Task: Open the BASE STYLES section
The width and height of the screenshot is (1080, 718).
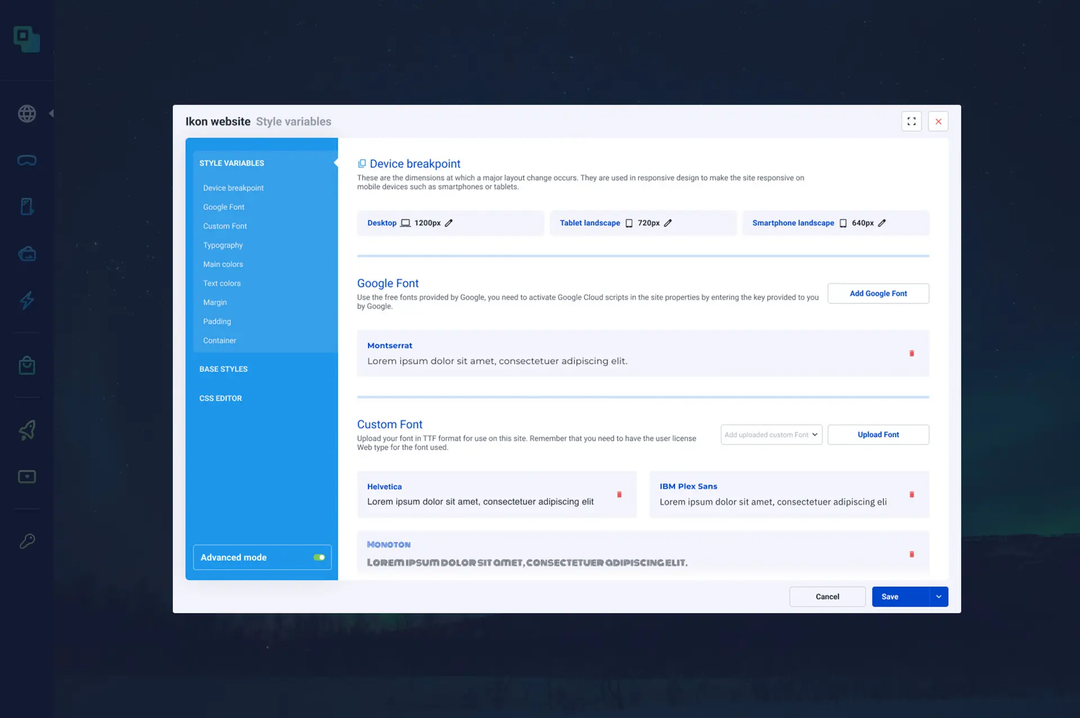Action: point(223,369)
